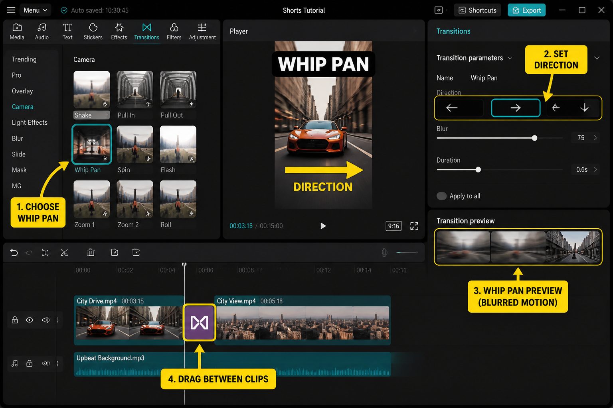Open the 9:16 aspect ratio selector
This screenshot has height=408, width=613.
click(x=394, y=226)
